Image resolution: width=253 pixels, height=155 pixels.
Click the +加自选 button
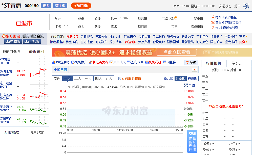[81, 6]
